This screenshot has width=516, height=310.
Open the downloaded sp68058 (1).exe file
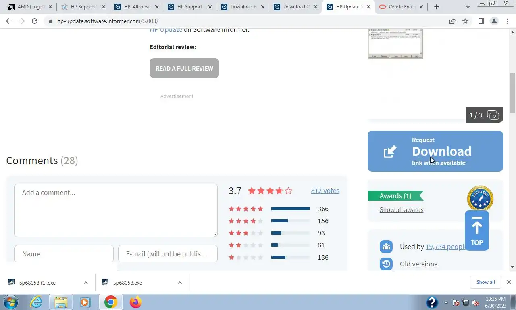click(37, 283)
